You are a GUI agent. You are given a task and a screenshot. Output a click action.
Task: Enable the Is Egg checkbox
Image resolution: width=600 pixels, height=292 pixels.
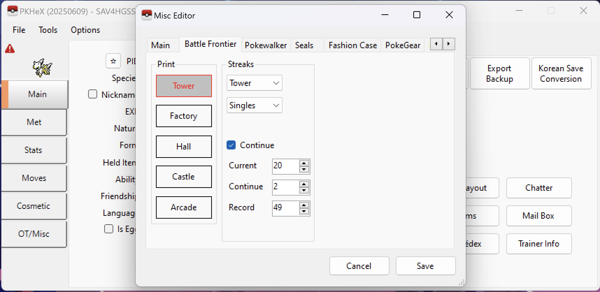109,229
